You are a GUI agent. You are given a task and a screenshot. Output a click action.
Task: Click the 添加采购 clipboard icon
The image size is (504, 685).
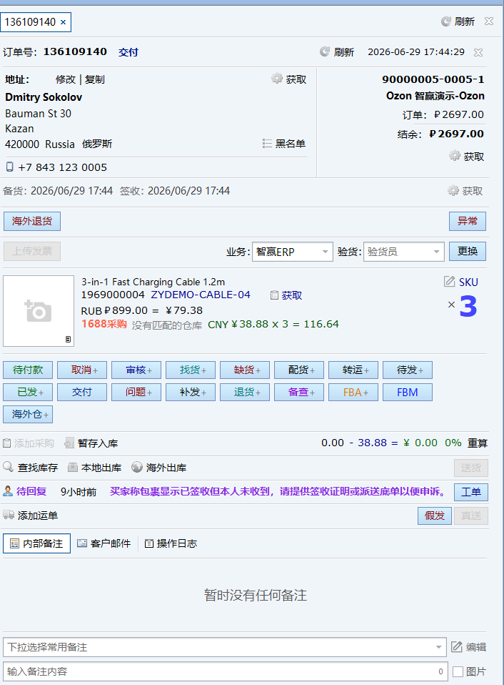(7, 443)
